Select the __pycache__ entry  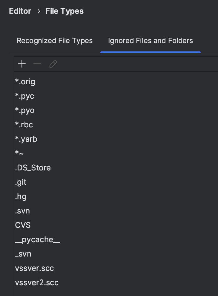[38, 239]
